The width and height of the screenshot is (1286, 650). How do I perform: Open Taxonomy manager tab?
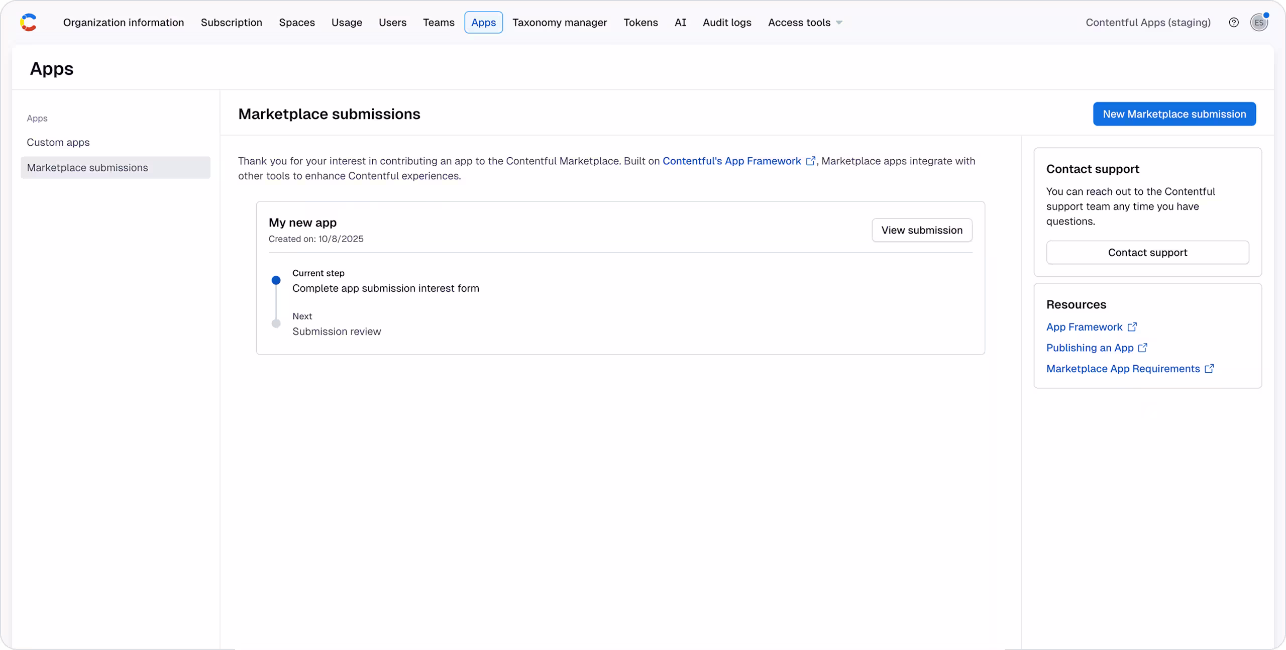(x=560, y=23)
